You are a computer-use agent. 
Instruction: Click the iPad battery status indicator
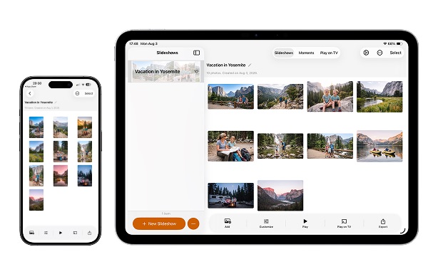399,43
